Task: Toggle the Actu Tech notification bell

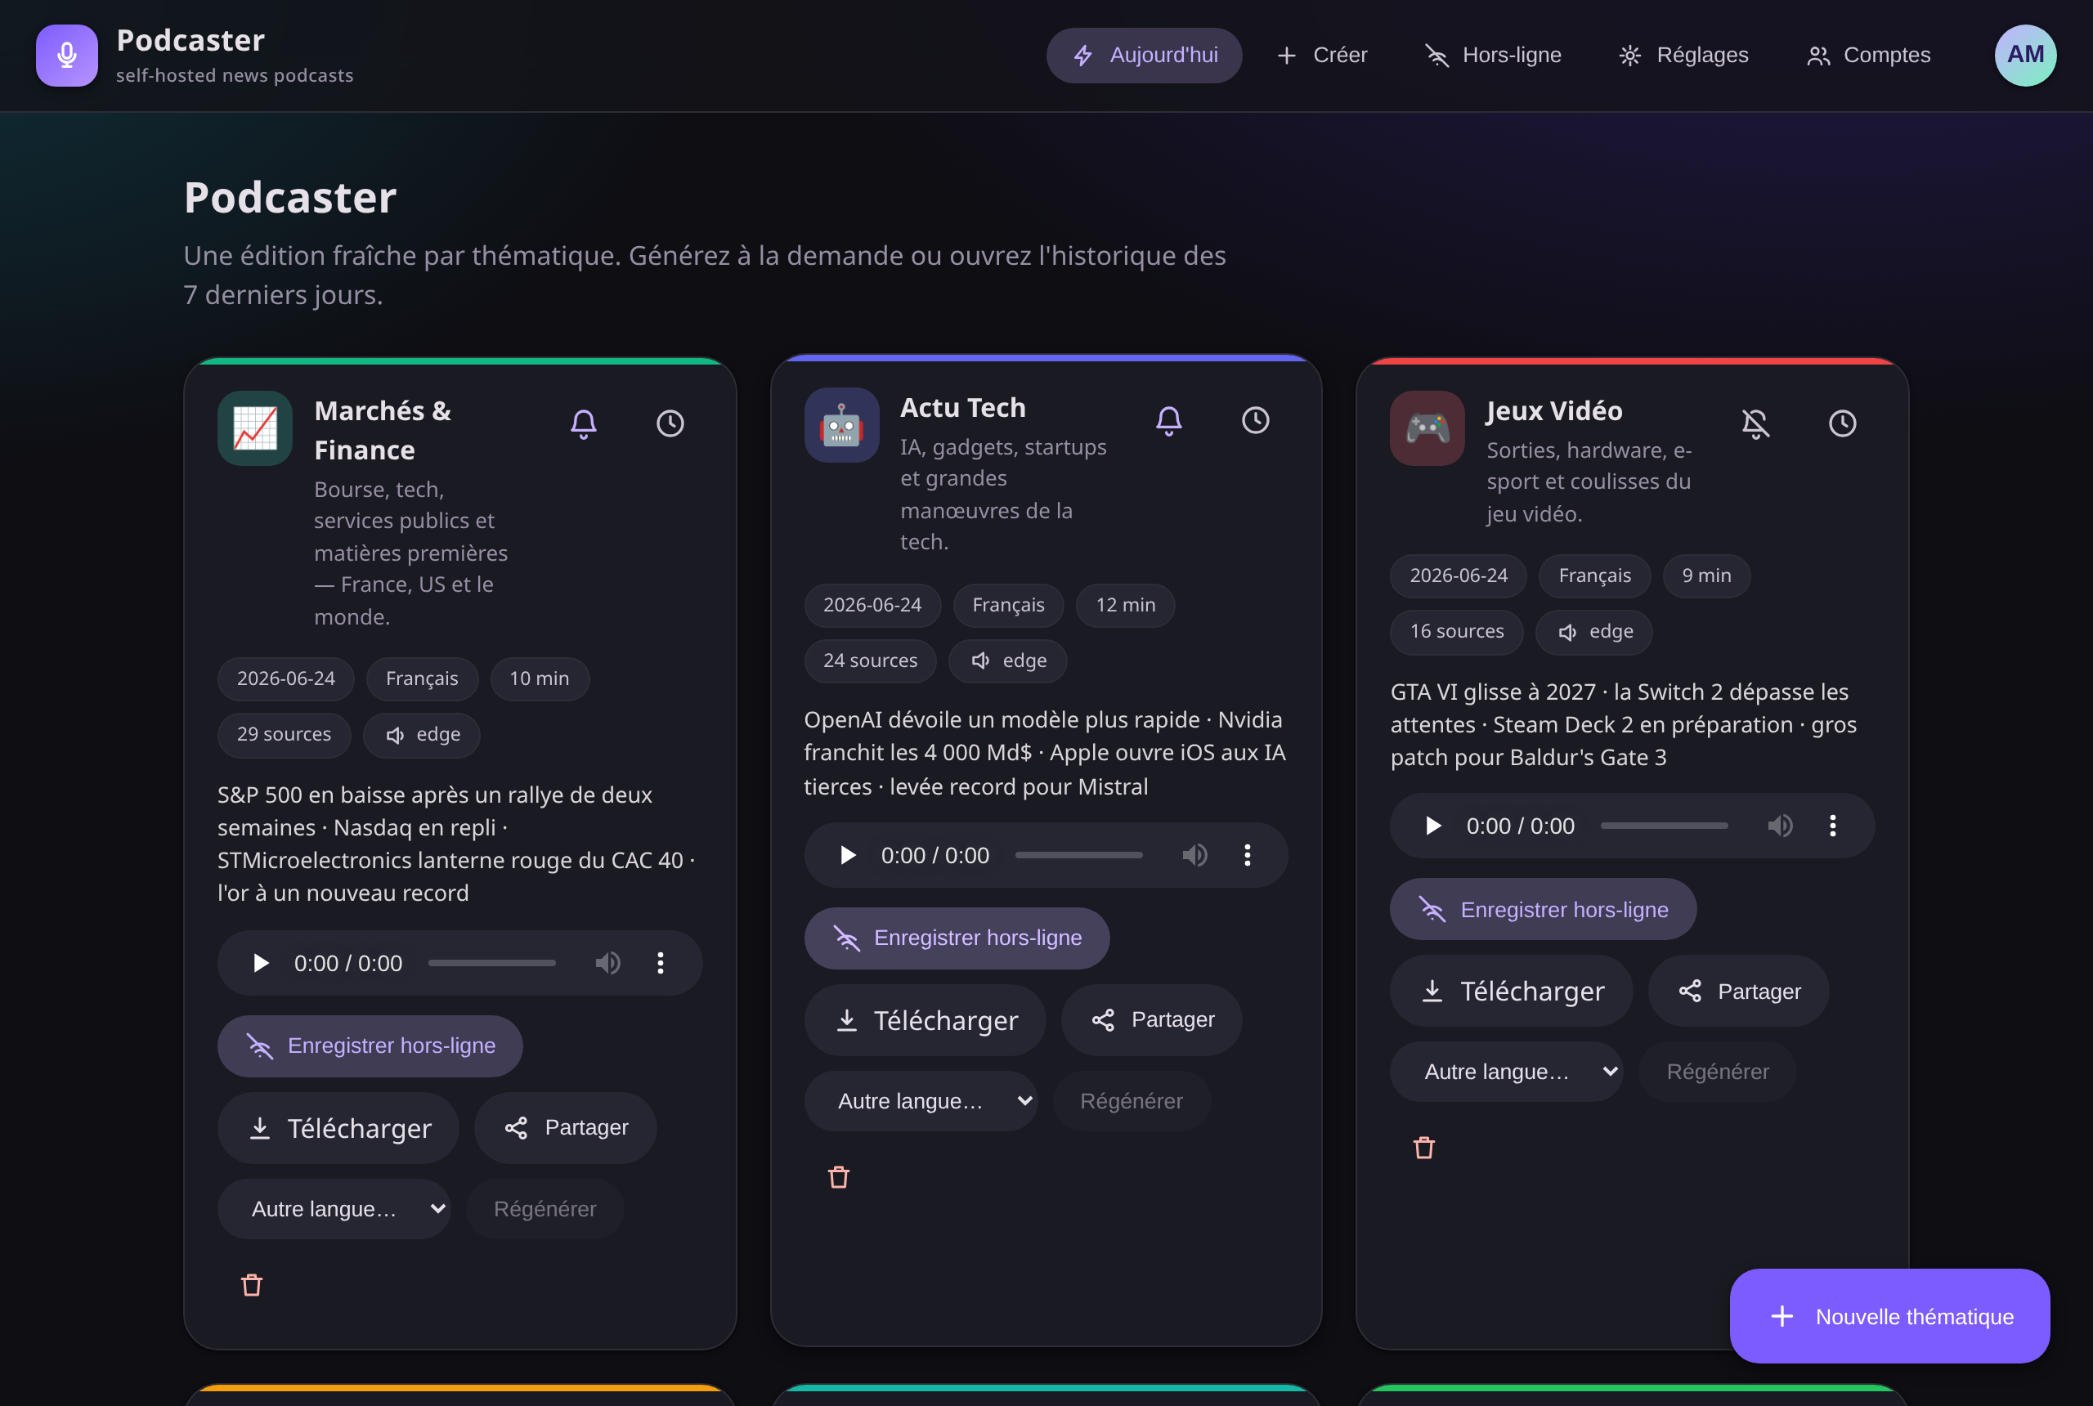Action: [1168, 419]
